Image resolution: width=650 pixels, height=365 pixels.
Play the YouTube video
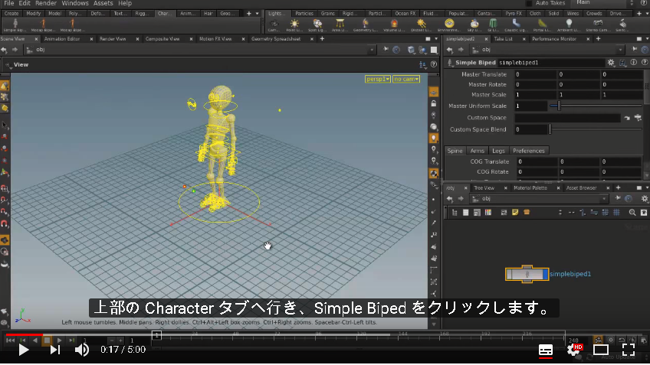pyautogui.click(x=24, y=350)
